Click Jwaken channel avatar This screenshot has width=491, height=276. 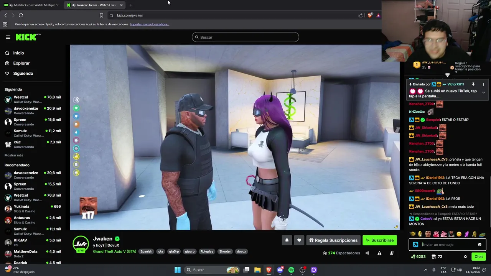(81, 244)
